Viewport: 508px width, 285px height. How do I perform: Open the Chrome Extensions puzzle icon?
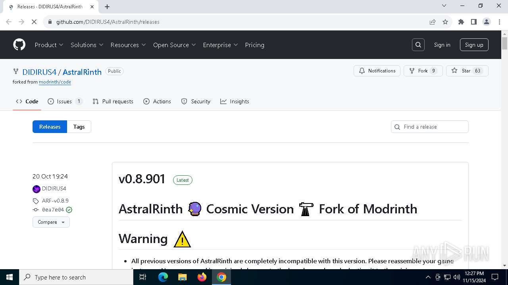pos(461,22)
